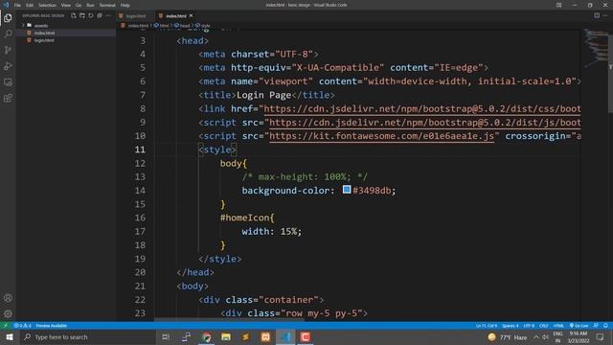
Task: Refresh the Explorer file list
Action: [x=91, y=15]
